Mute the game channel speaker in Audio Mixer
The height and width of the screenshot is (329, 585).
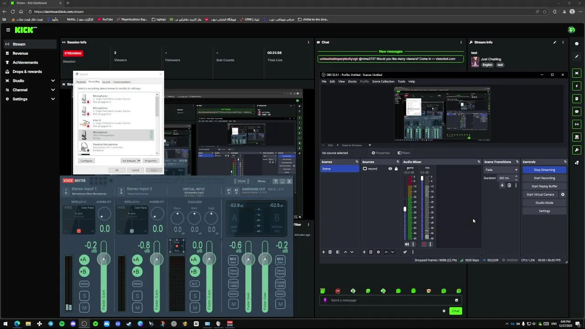[407, 244]
